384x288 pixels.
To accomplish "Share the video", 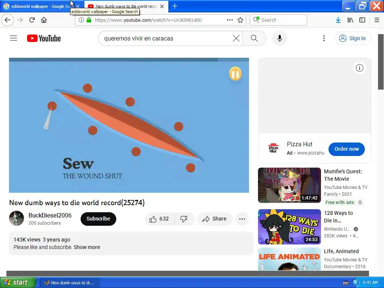I will [214, 219].
